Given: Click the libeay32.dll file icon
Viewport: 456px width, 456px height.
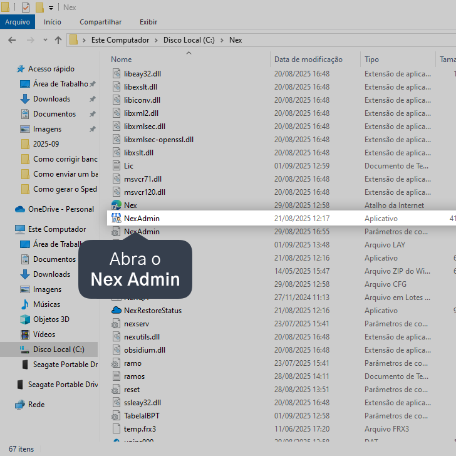Looking at the screenshot, I should [117, 73].
